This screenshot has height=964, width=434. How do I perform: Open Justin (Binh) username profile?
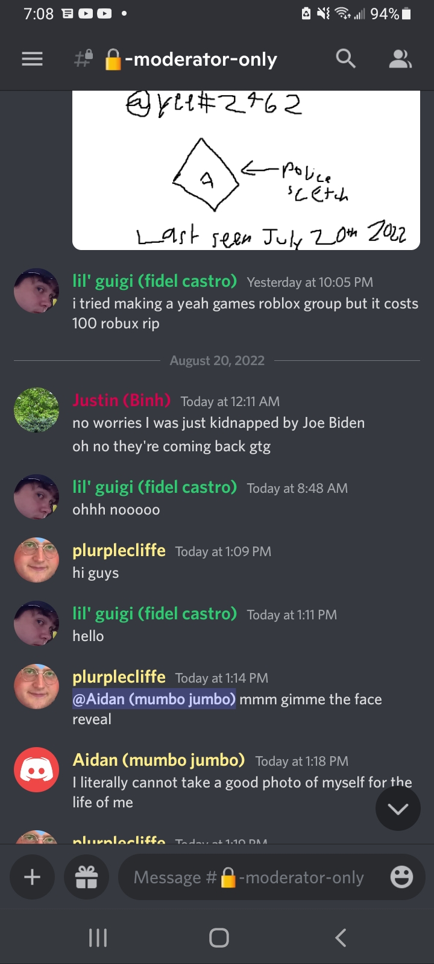pyautogui.click(x=121, y=400)
